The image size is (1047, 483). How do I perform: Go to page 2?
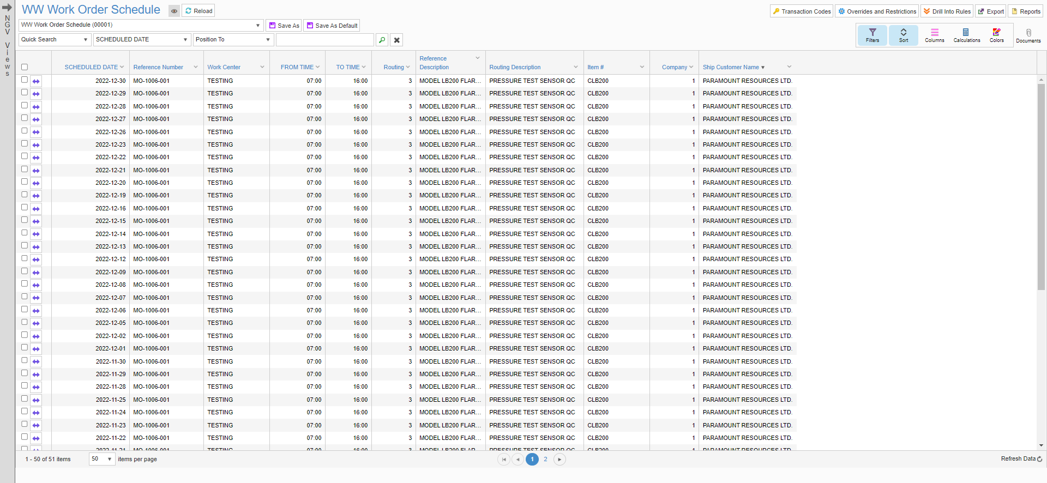pyautogui.click(x=545, y=460)
